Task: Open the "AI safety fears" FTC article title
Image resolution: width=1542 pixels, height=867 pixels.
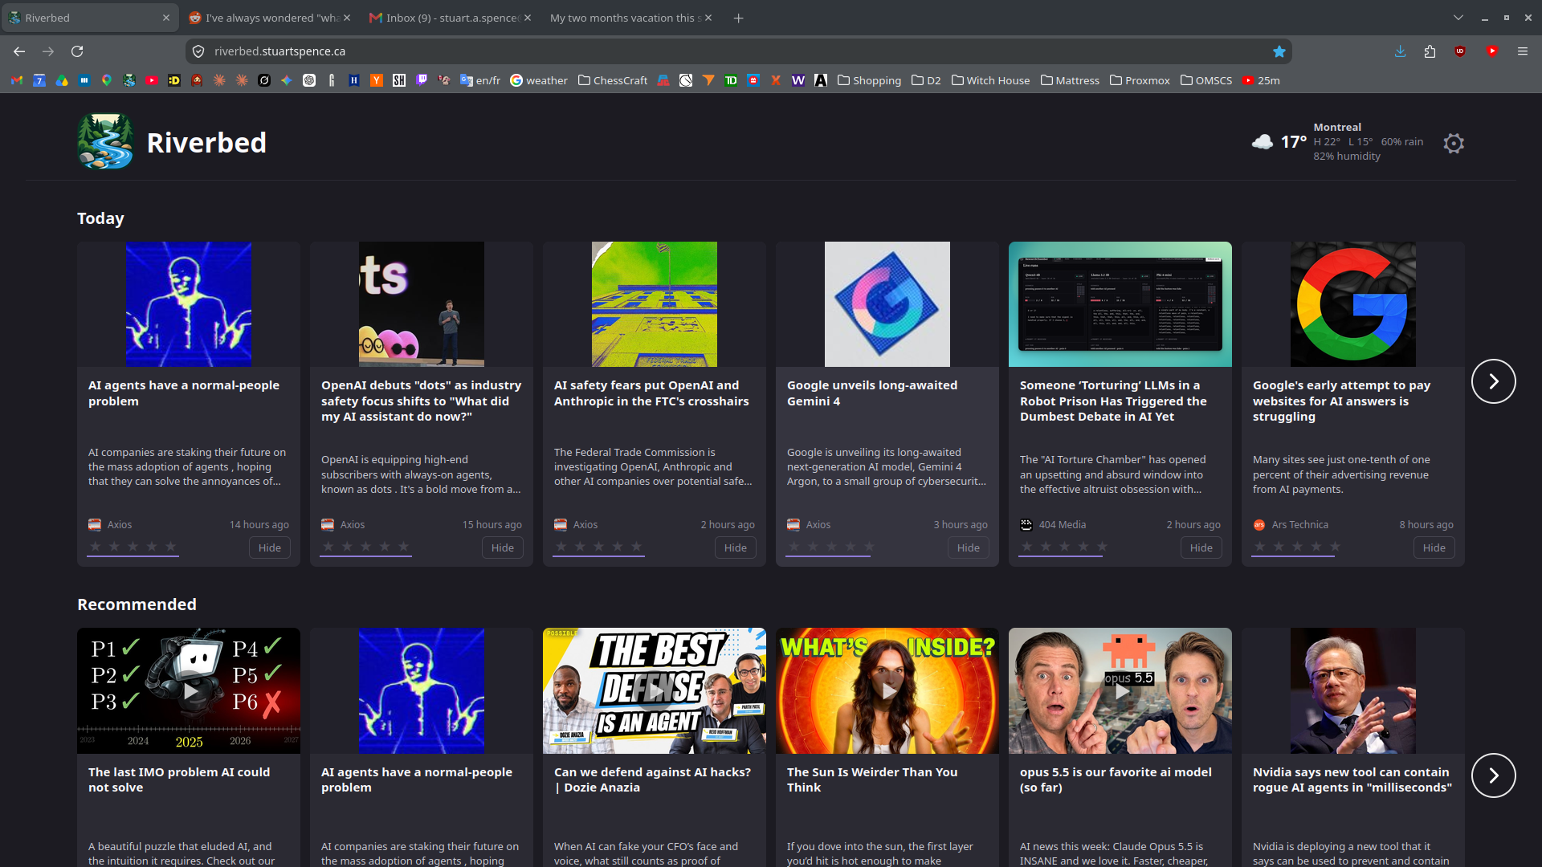Action: [651, 393]
